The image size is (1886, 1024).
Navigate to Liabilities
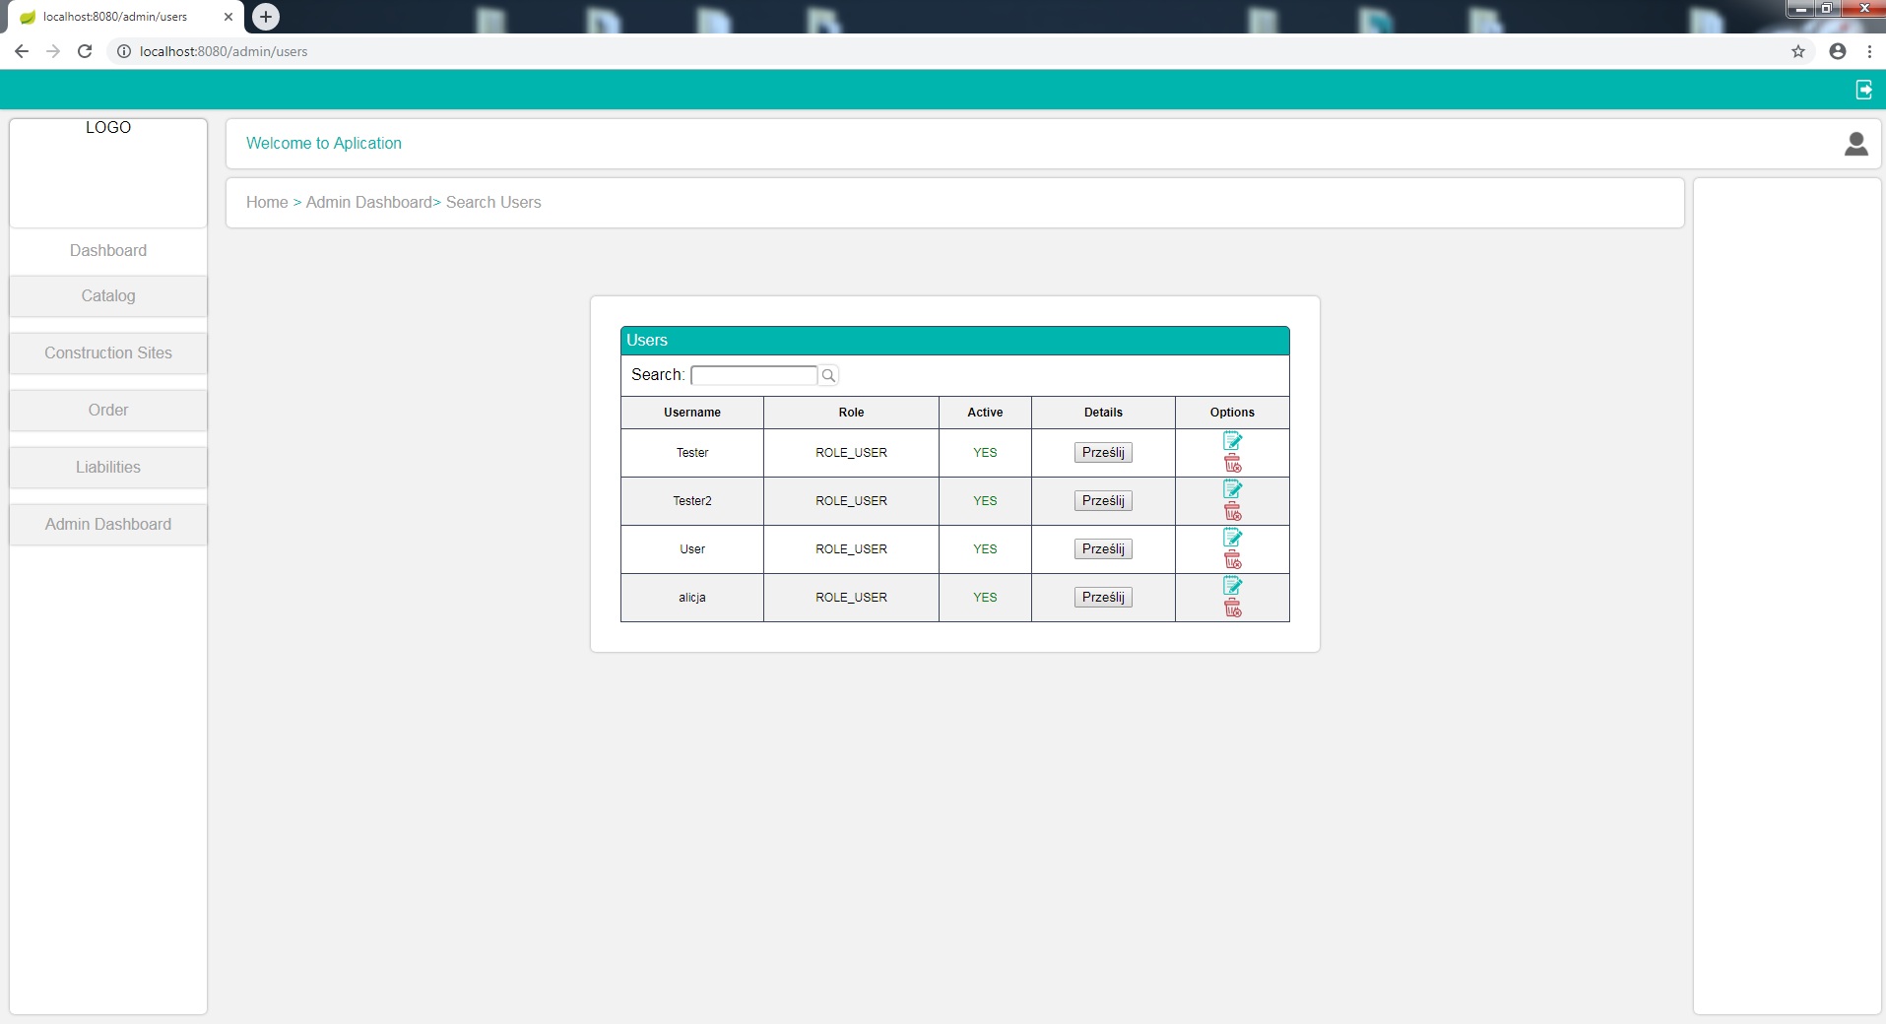click(108, 468)
